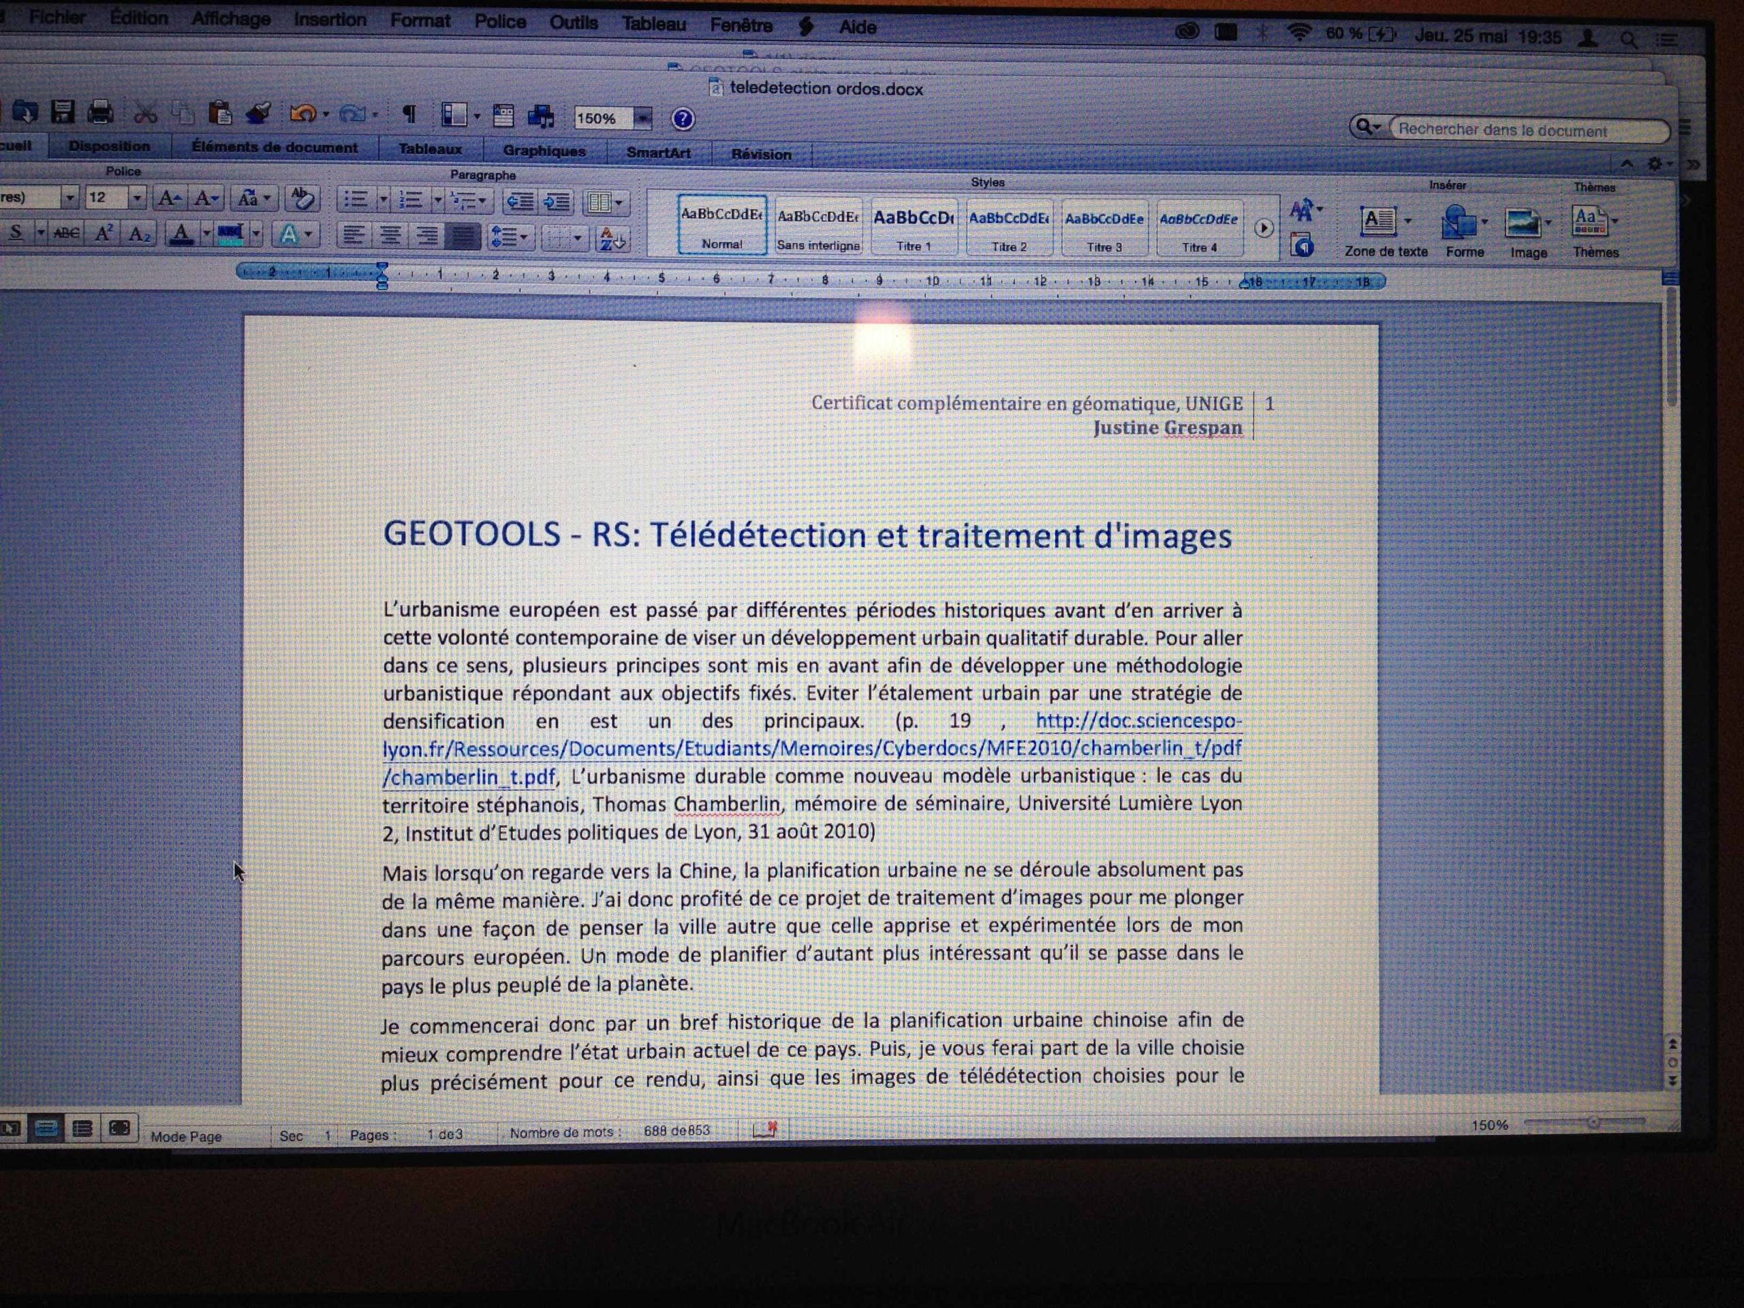This screenshot has height=1308, width=1744.
Task: Center the paragraph text
Action: (x=390, y=236)
